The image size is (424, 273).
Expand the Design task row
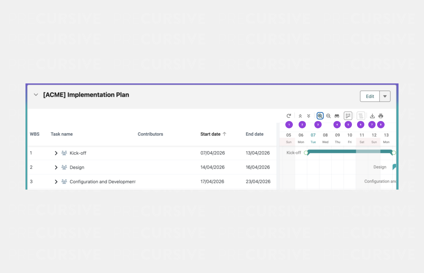coord(56,167)
